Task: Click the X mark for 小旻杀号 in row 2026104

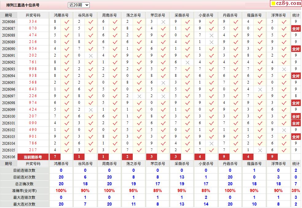Action: point(211,143)
